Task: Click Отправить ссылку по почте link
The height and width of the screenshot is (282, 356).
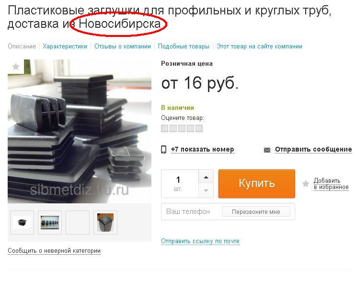Action: pyautogui.click(x=200, y=241)
